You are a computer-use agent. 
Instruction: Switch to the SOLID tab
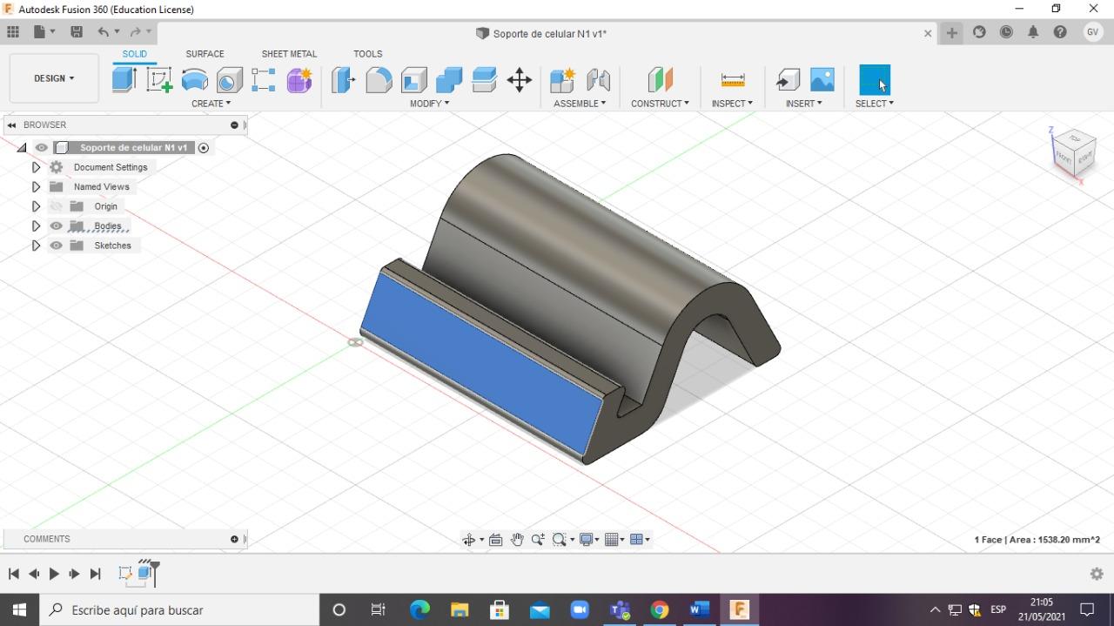click(x=135, y=54)
